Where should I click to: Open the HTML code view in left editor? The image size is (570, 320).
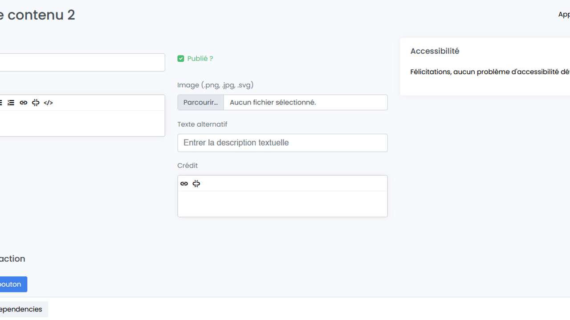click(48, 103)
